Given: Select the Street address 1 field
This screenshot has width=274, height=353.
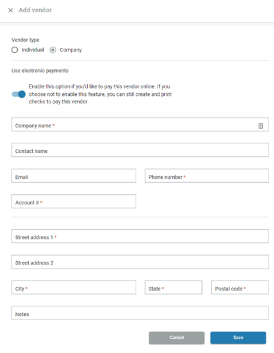Looking at the screenshot, I should 140,236.
